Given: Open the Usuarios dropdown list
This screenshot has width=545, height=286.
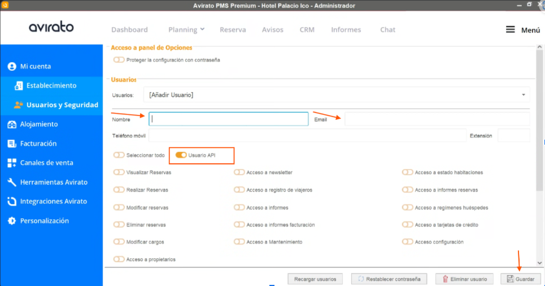Looking at the screenshot, I should (337, 95).
